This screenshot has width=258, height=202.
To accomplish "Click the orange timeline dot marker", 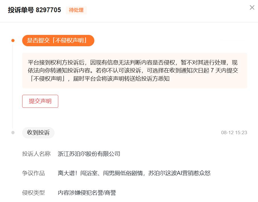I will coord(13,41).
